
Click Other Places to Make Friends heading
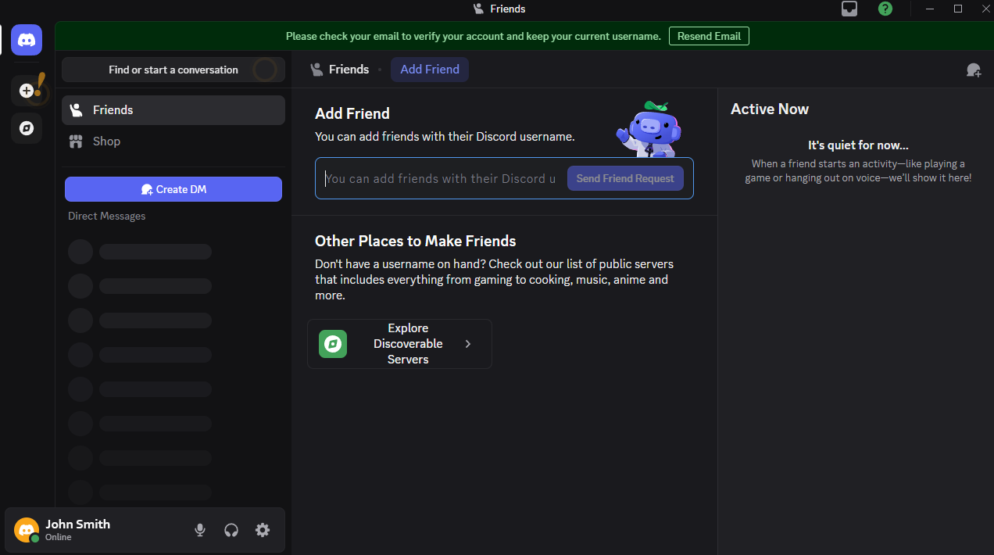[x=416, y=241]
